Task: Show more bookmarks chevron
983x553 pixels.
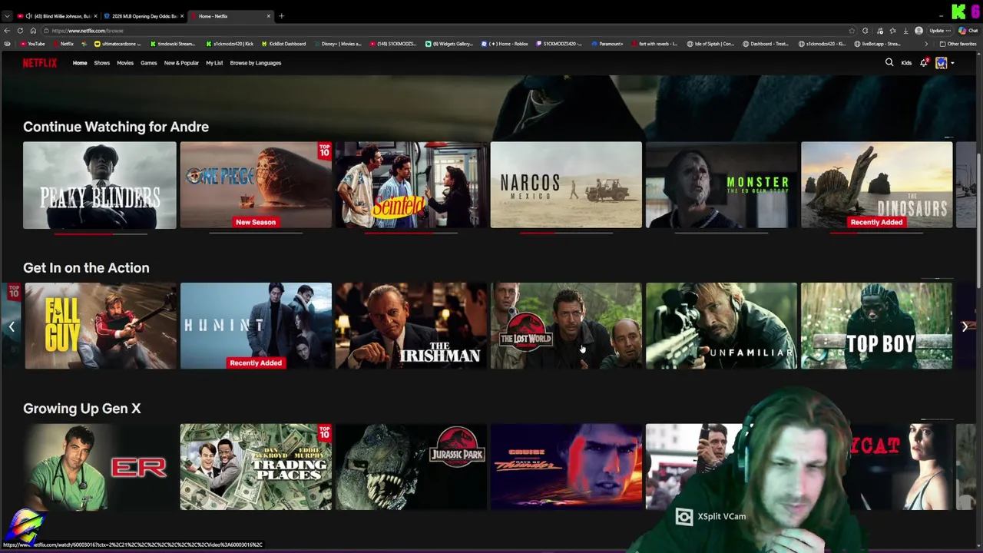Action: [x=925, y=44]
